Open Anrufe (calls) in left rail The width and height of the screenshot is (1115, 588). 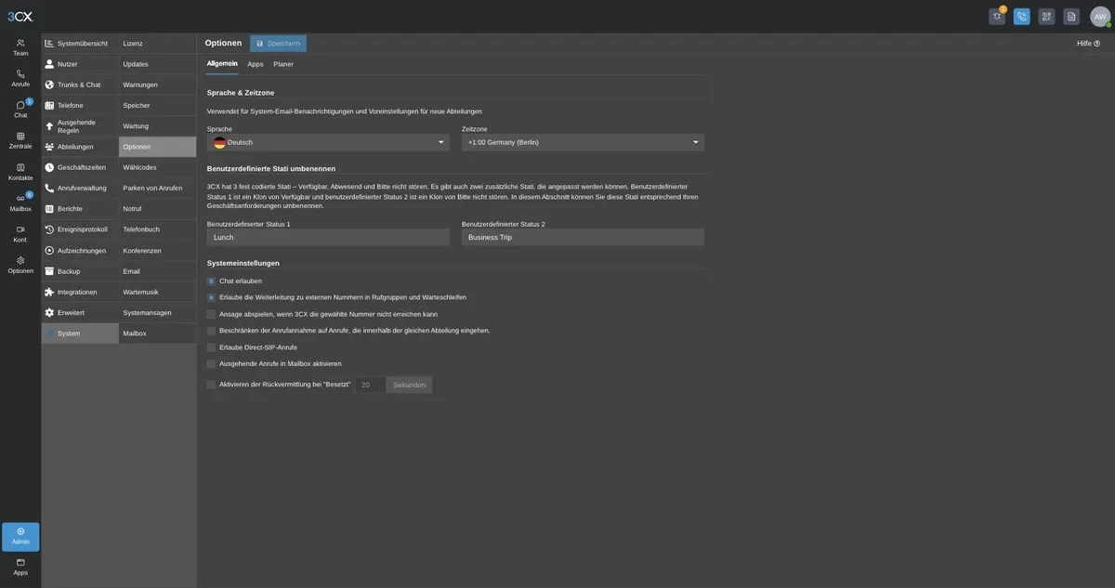click(x=20, y=78)
